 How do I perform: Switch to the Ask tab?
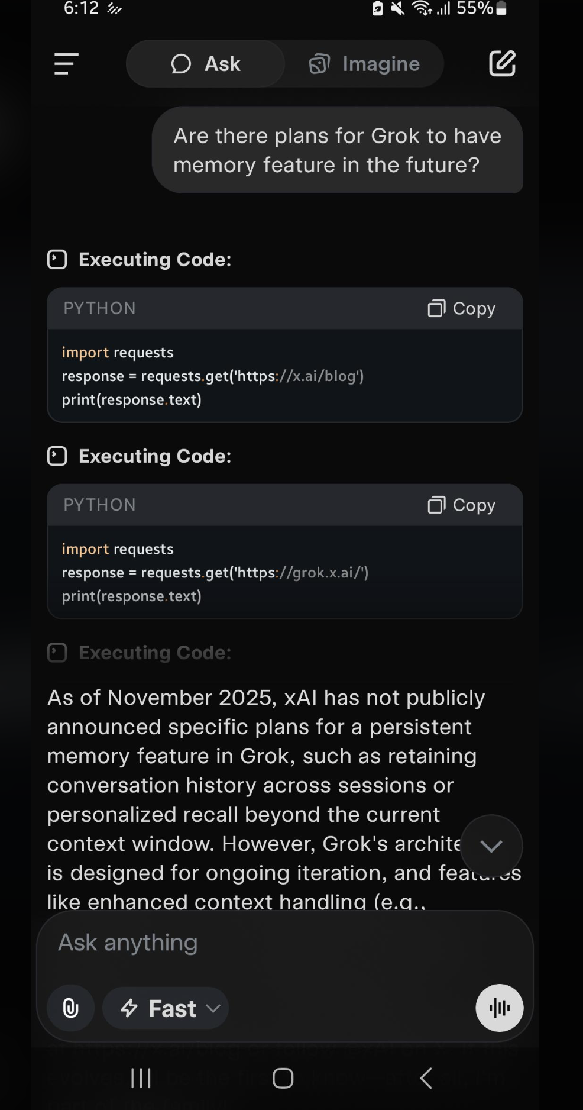point(206,64)
